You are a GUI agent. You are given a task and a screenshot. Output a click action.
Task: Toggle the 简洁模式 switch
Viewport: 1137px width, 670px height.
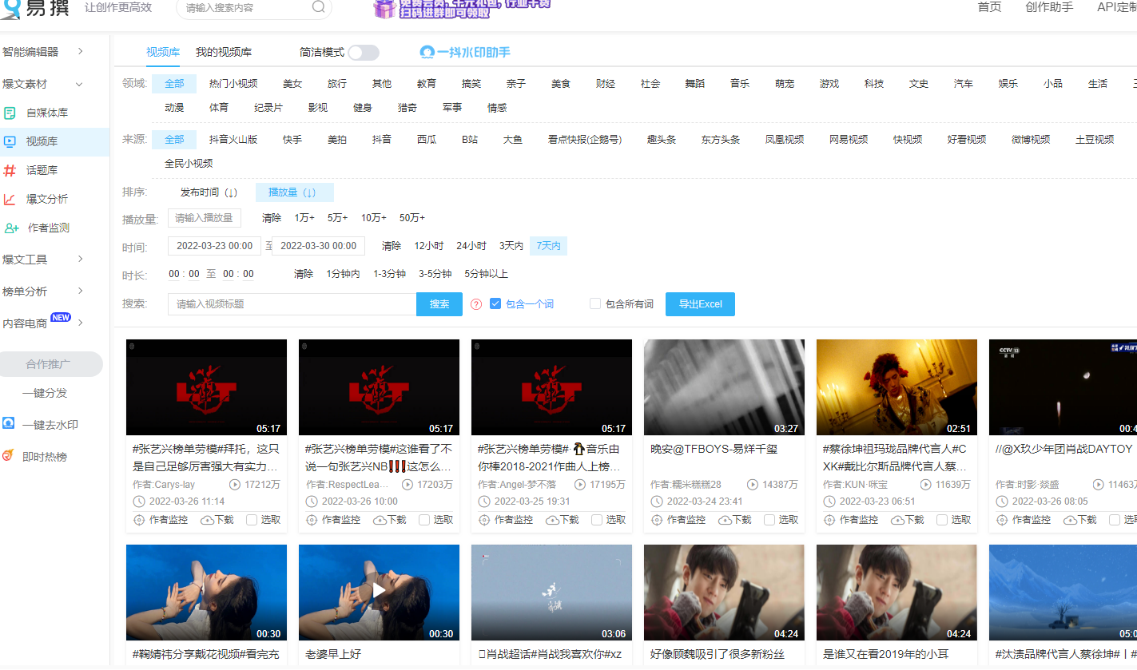[364, 52]
